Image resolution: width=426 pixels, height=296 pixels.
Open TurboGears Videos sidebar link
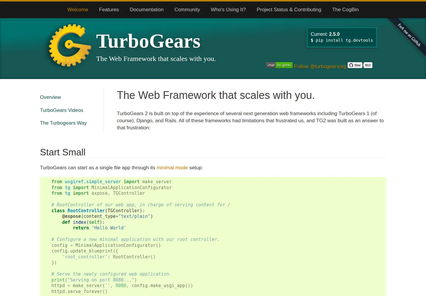pyautogui.click(x=62, y=110)
